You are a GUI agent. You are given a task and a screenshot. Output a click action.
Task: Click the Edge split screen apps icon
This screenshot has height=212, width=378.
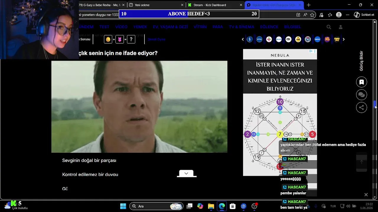[x=298, y=15]
